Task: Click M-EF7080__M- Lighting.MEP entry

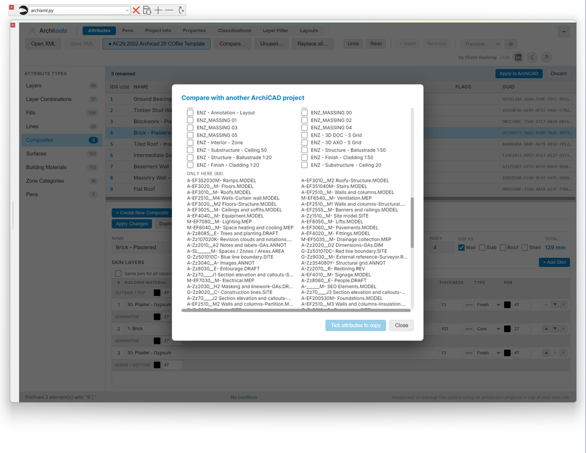Action: tap(219, 222)
